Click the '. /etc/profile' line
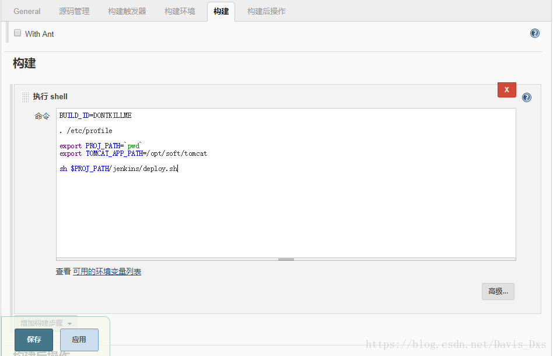Viewport: 553px width, 356px height. [86, 131]
